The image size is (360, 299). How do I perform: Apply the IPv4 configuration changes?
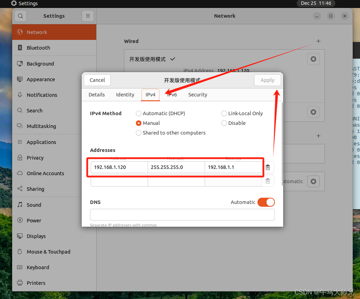(268, 80)
